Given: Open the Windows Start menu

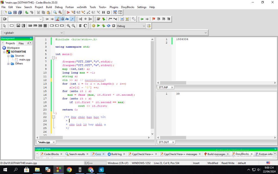Looking at the screenshot, I should pyautogui.click(x=5, y=170).
